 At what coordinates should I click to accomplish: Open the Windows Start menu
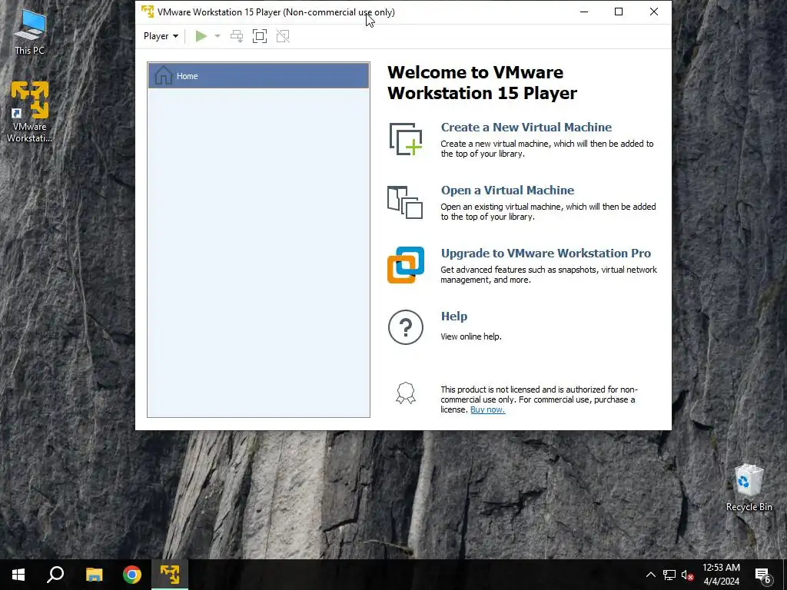(18, 575)
